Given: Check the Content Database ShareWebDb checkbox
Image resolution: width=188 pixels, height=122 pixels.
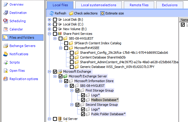Looking at the screenshot, I should [x=72, y=57].
